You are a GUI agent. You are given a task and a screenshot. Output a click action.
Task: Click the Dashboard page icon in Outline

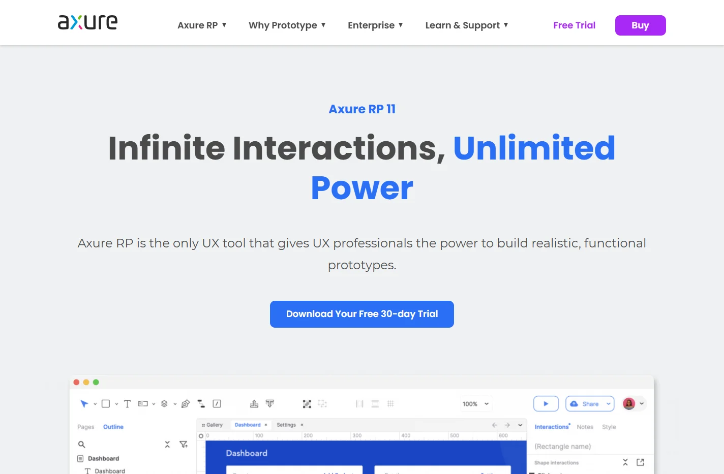[x=80, y=458]
